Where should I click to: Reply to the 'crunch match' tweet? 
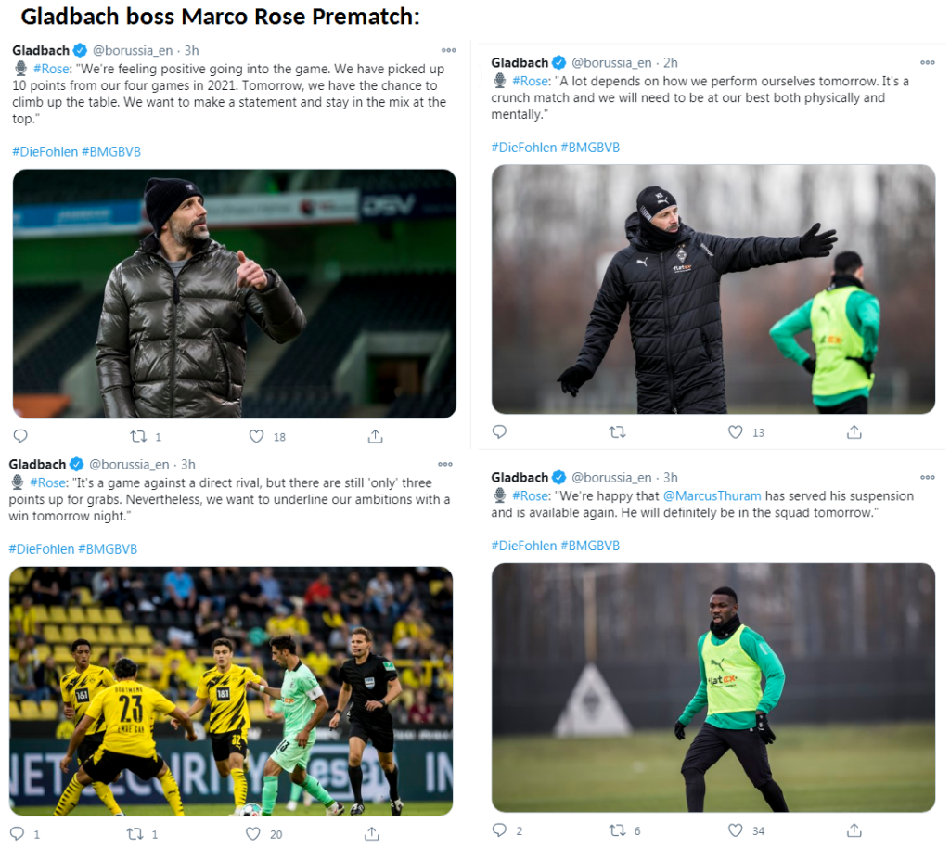[x=499, y=431]
